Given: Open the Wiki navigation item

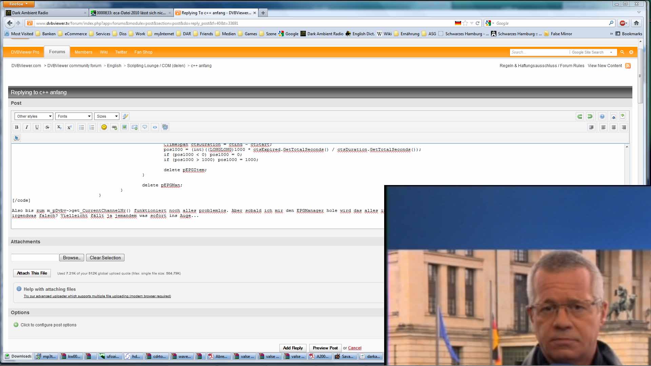Looking at the screenshot, I should (104, 52).
